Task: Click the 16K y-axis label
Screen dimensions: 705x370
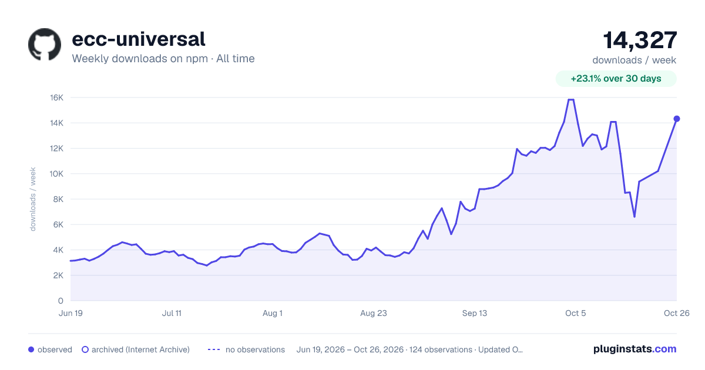Action: pyautogui.click(x=56, y=97)
